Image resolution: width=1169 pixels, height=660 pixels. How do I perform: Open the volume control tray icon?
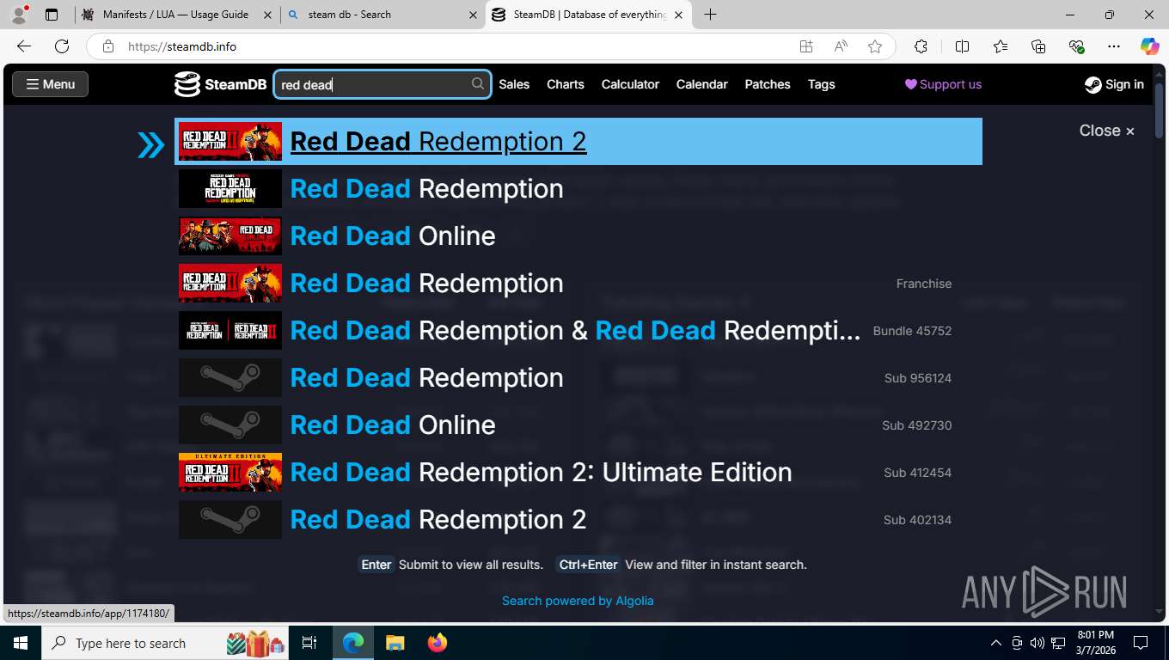[x=1037, y=643]
